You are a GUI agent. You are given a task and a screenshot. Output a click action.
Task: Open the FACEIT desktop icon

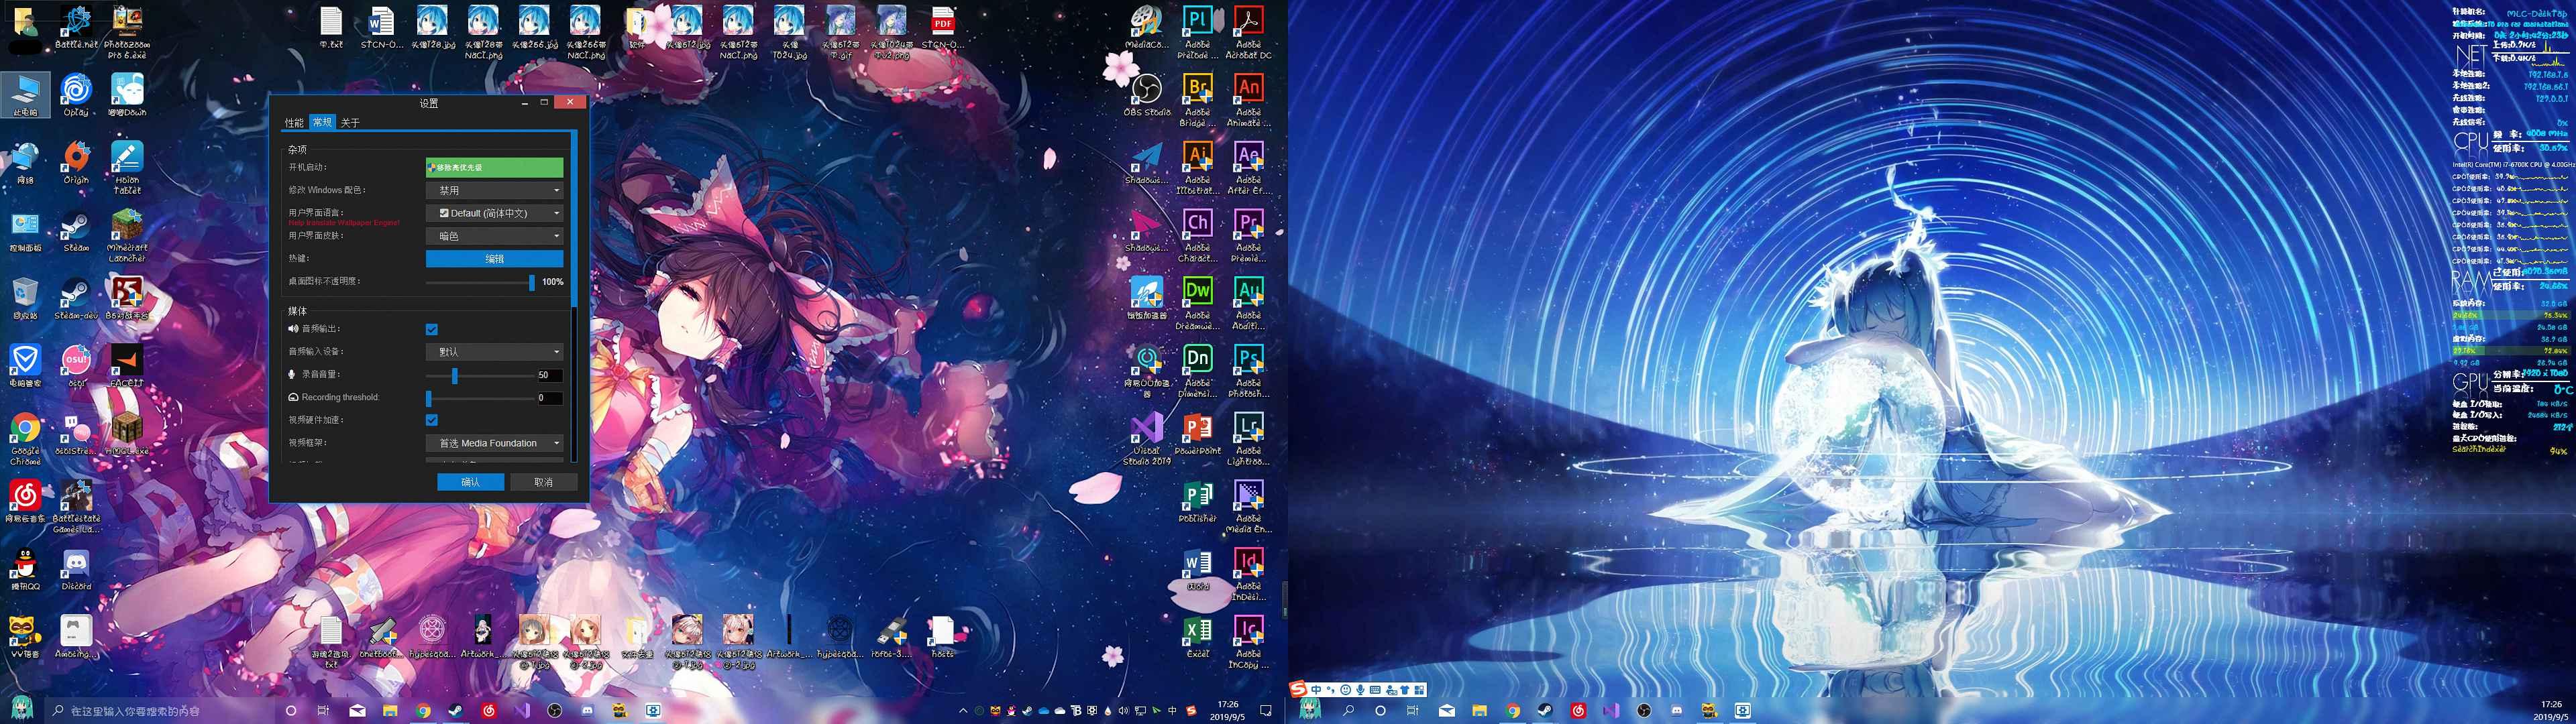pyautogui.click(x=127, y=366)
